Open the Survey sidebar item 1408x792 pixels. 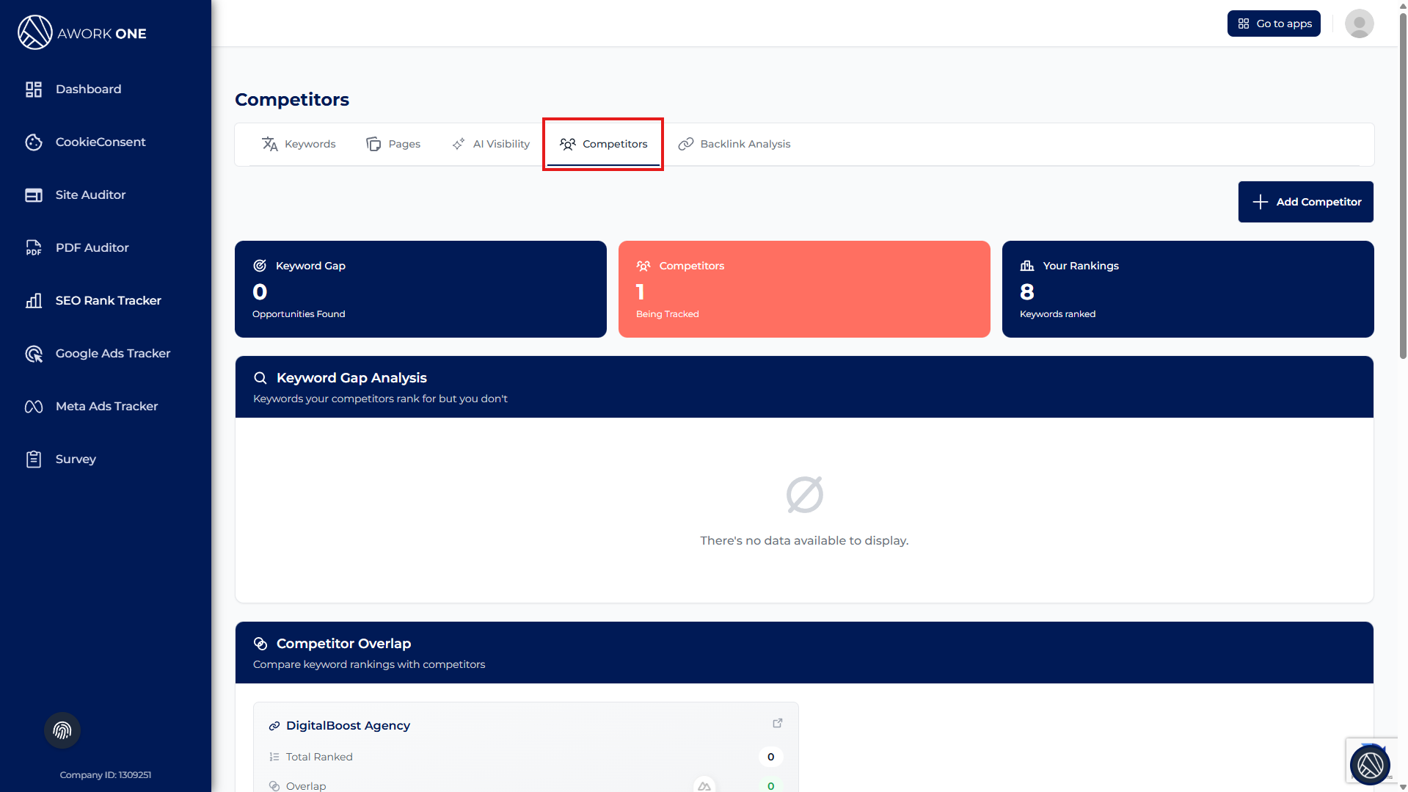pos(75,459)
